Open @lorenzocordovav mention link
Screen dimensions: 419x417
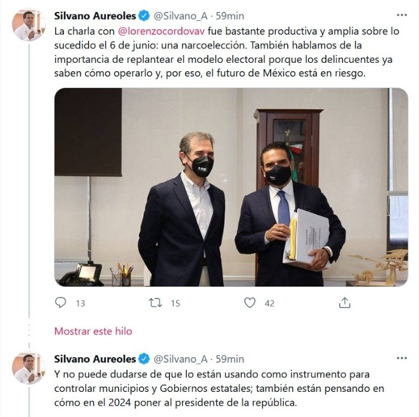point(162,31)
